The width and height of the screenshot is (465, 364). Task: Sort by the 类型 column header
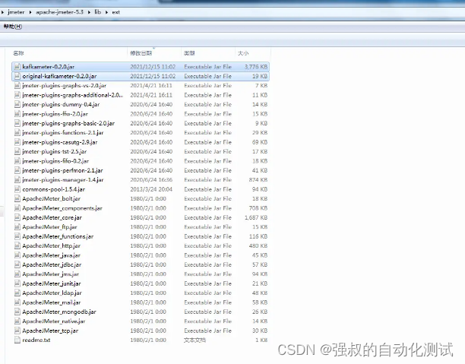pos(189,53)
